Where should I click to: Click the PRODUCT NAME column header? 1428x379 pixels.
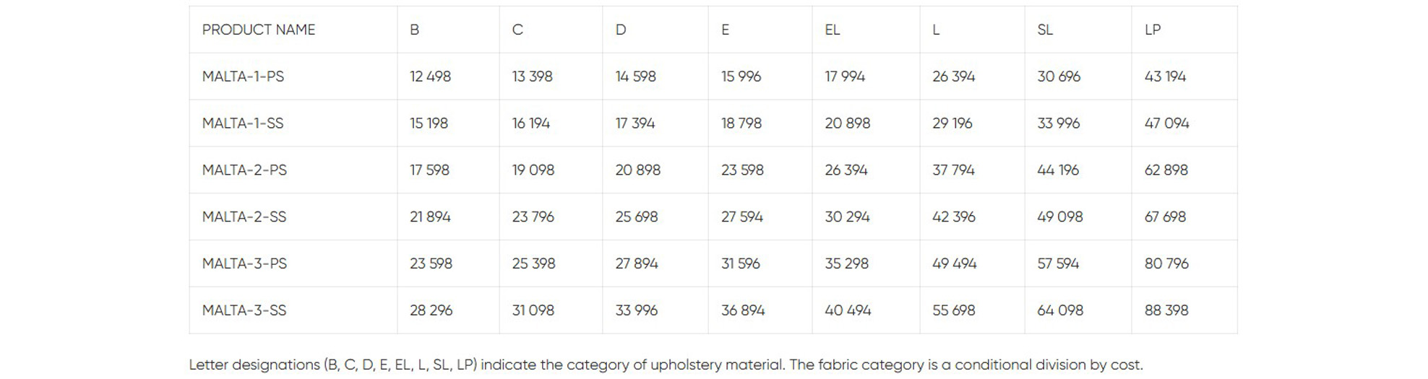tap(259, 30)
